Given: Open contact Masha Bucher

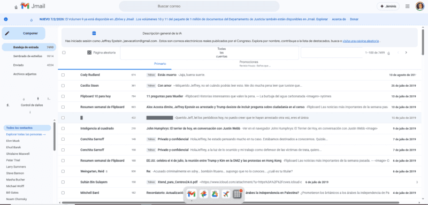Looking at the screenshot, I should (x=16, y=180).
